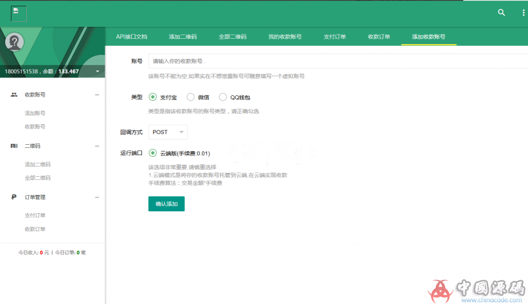
Task: Click the app logo in the top-left corner
Action: pos(18,13)
